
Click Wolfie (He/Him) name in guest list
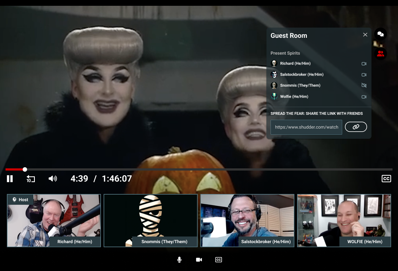pyautogui.click(x=294, y=97)
